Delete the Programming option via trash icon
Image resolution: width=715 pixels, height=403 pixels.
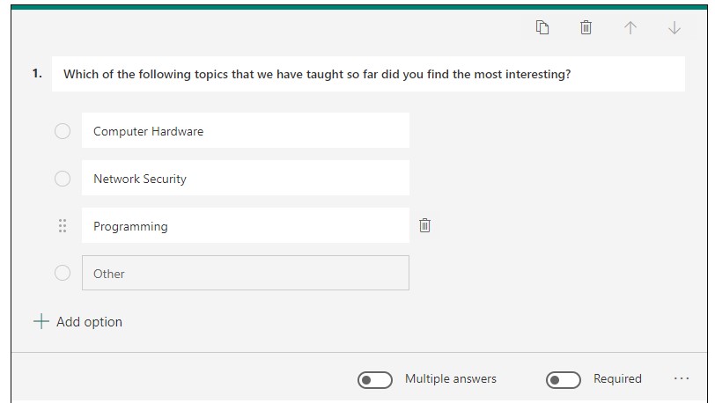click(x=424, y=226)
